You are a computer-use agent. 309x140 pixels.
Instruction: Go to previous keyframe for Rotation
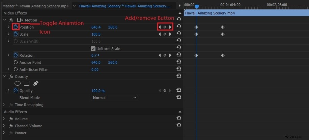tap(160, 55)
